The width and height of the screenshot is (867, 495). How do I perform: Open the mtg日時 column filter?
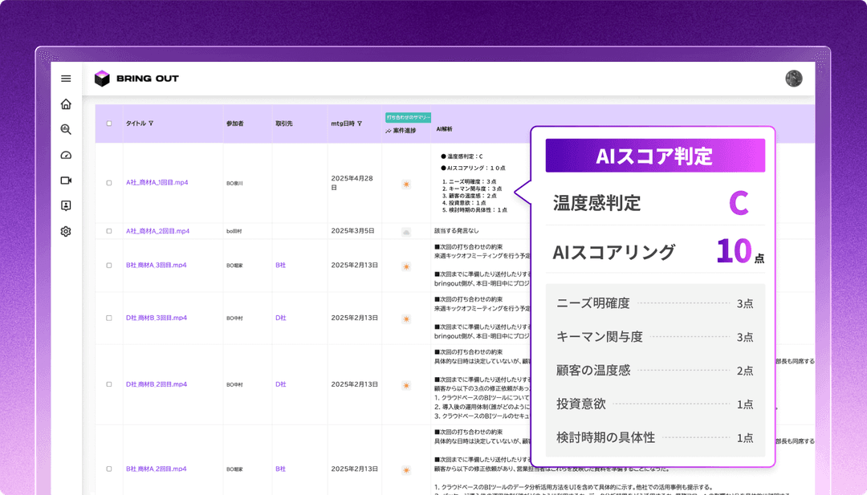(359, 124)
